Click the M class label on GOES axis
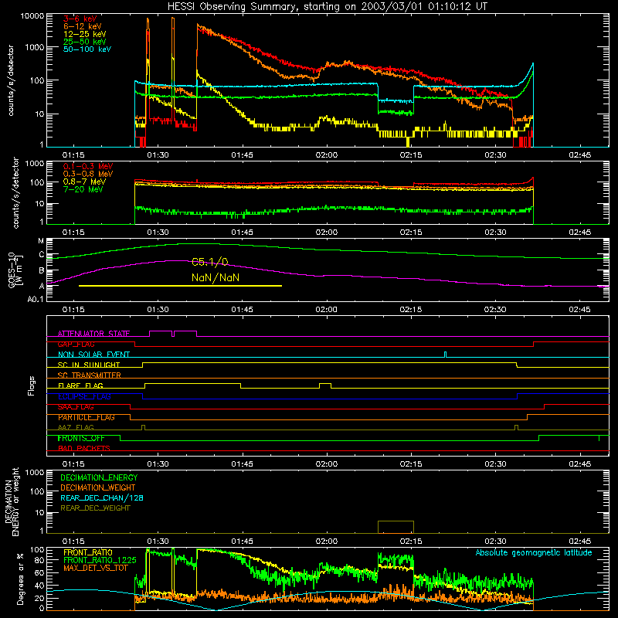618x618 pixels. 41,241
